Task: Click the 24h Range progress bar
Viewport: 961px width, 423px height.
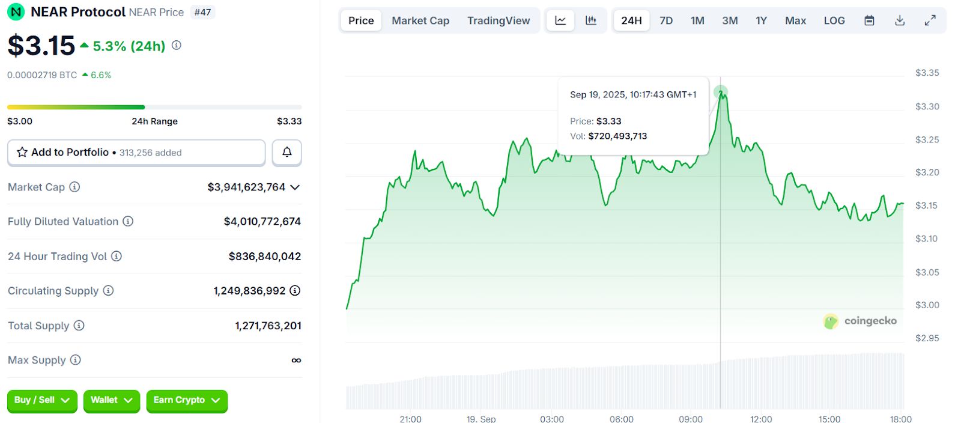Action: (154, 107)
